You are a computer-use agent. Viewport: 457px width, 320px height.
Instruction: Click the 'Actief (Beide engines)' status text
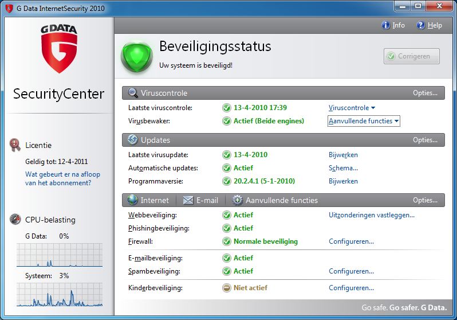coord(269,121)
